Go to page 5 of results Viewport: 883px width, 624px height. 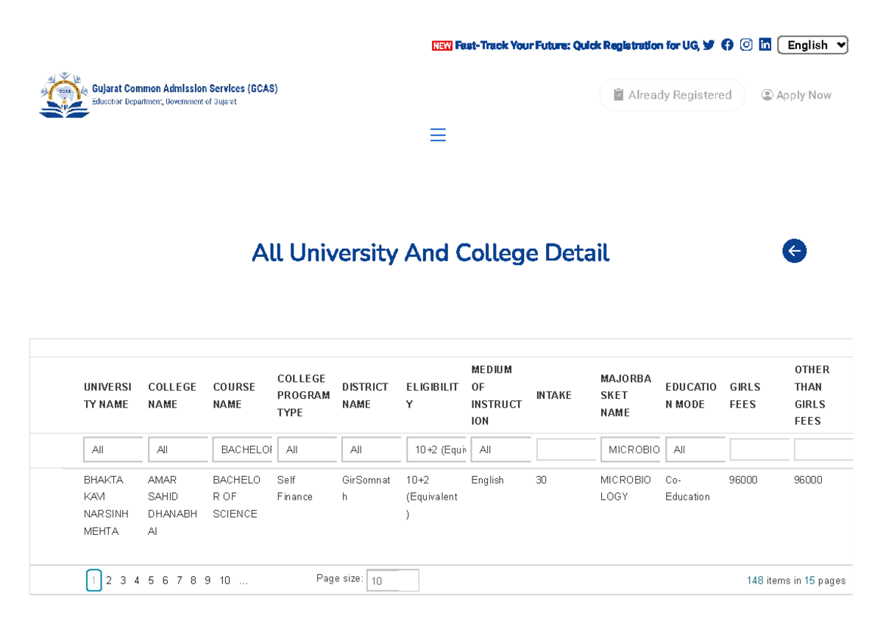pos(151,581)
